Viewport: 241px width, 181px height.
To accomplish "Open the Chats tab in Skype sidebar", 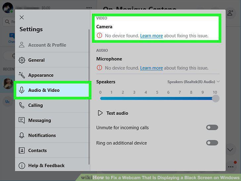I will pyautogui.click(x=12, y=38).
